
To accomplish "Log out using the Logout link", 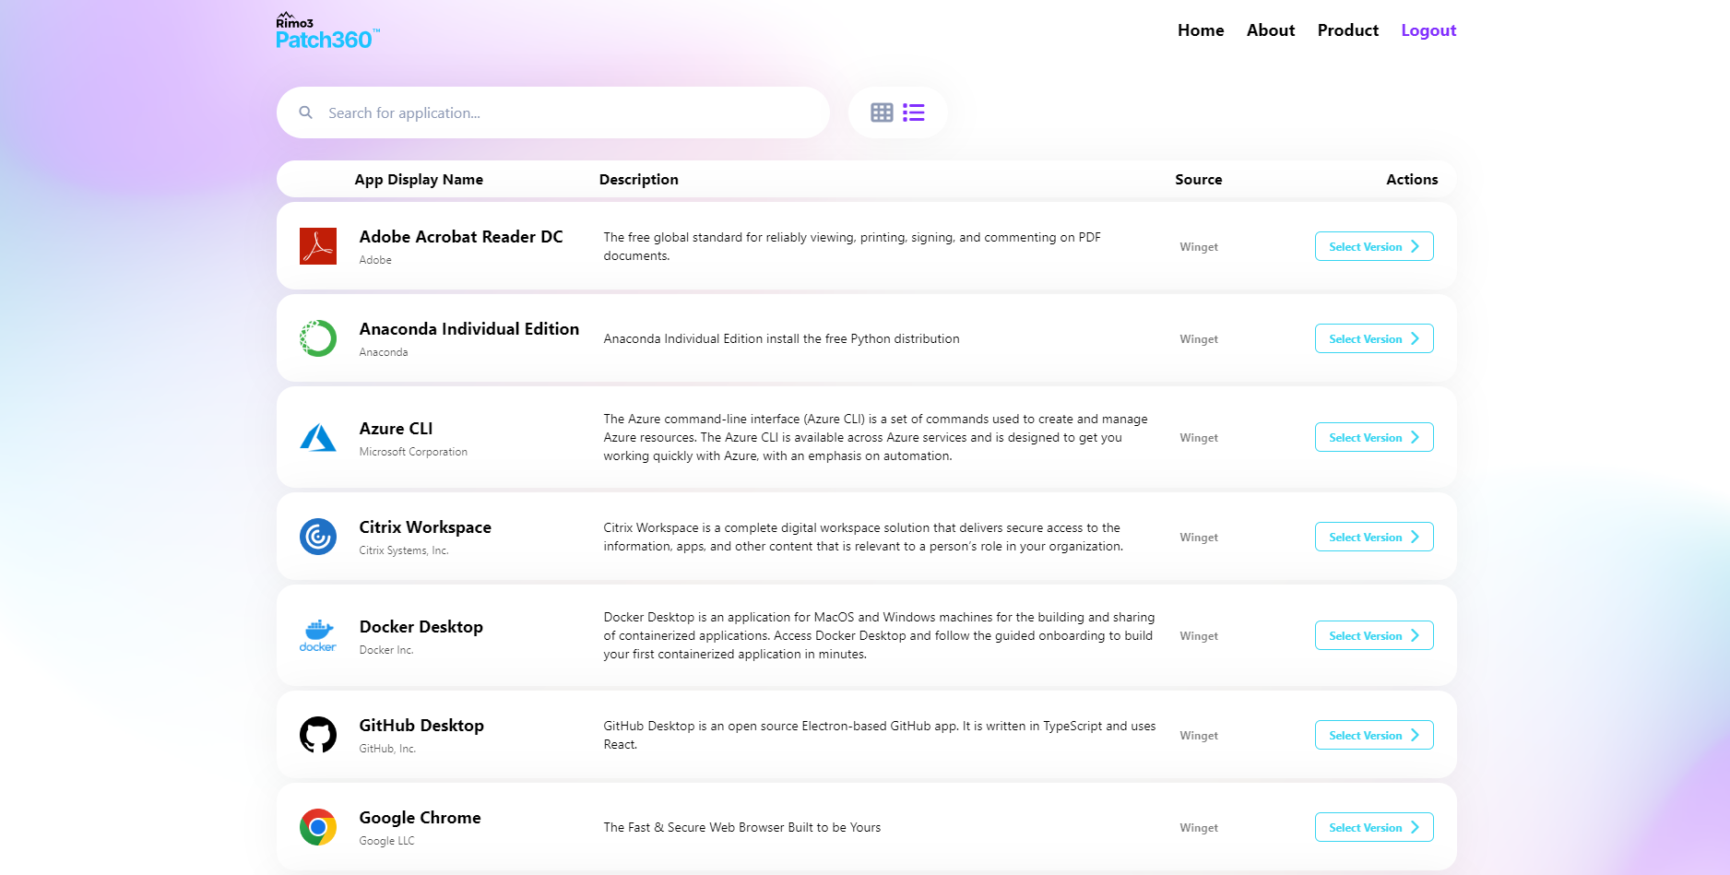I will coord(1428,30).
